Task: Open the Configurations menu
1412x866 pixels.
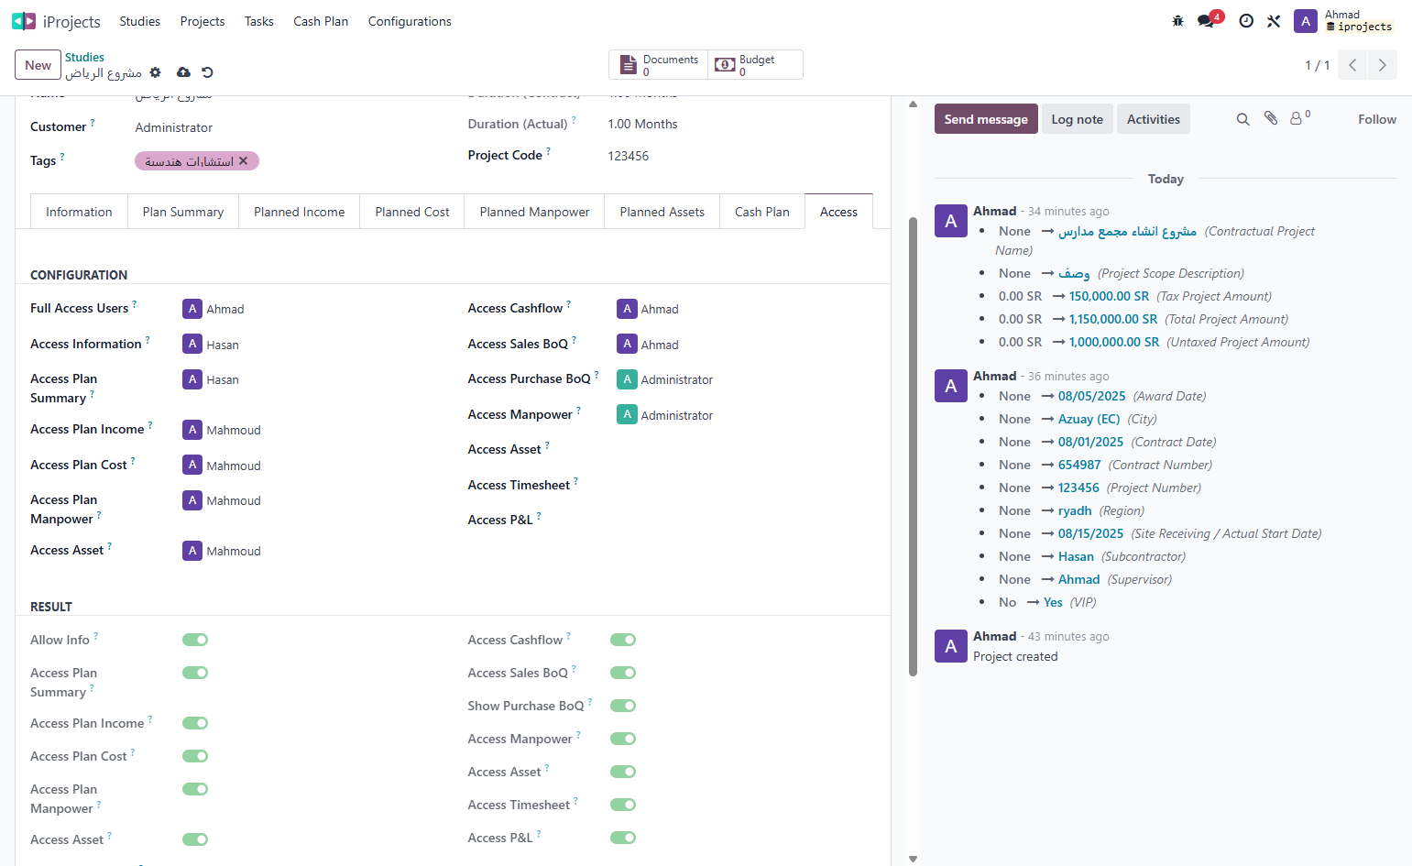Action: [x=410, y=21]
